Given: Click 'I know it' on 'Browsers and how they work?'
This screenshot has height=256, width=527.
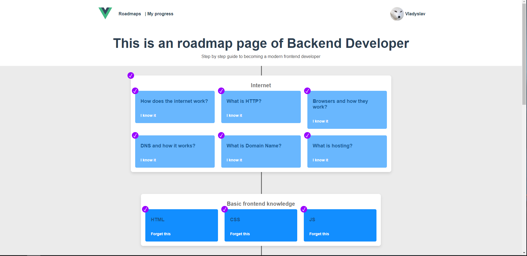Looking at the screenshot, I should coord(320,121).
